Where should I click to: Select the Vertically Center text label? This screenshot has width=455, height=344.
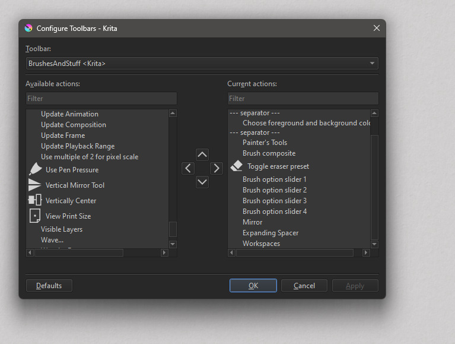[x=71, y=200]
